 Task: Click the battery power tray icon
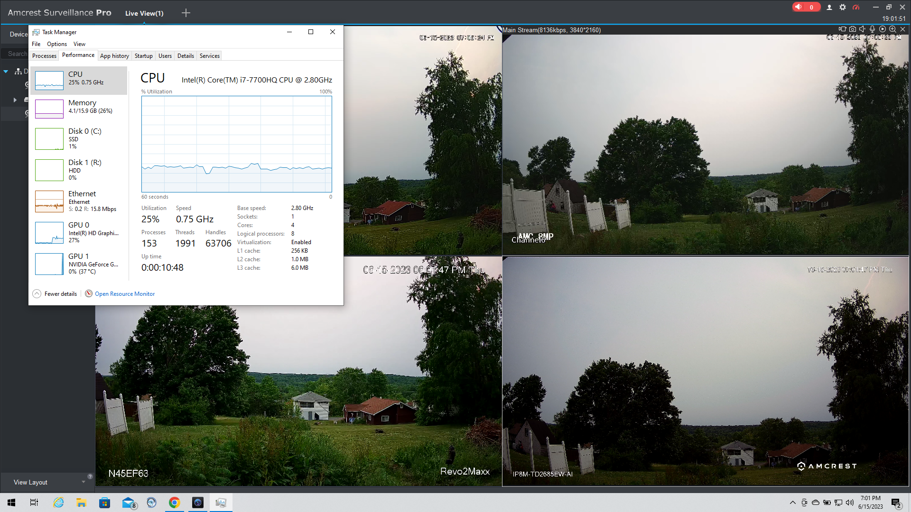point(827,503)
